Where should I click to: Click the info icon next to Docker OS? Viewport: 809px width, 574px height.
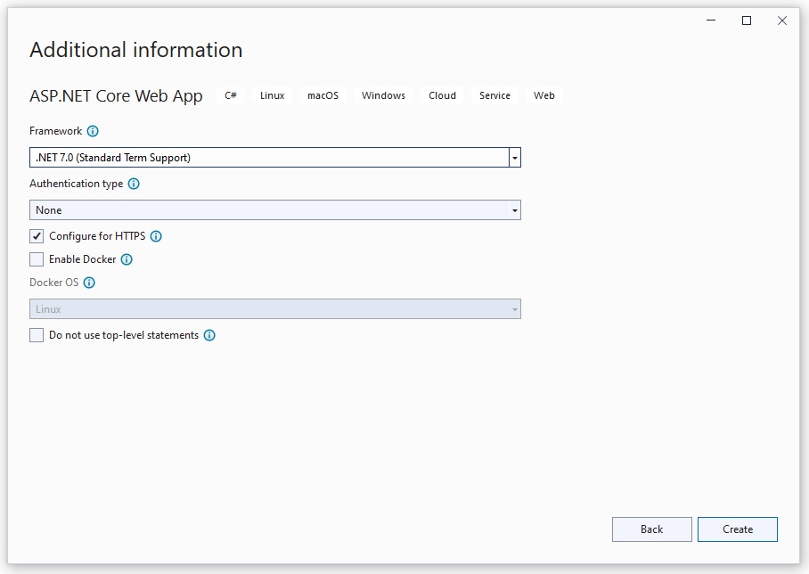point(89,283)
